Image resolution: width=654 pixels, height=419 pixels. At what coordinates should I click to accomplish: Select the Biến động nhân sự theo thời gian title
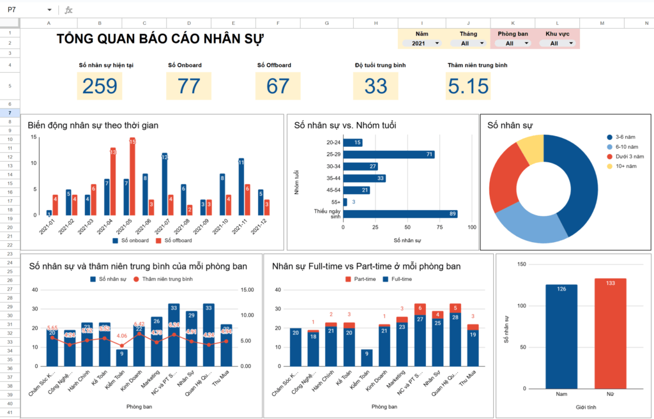[93, 125]
